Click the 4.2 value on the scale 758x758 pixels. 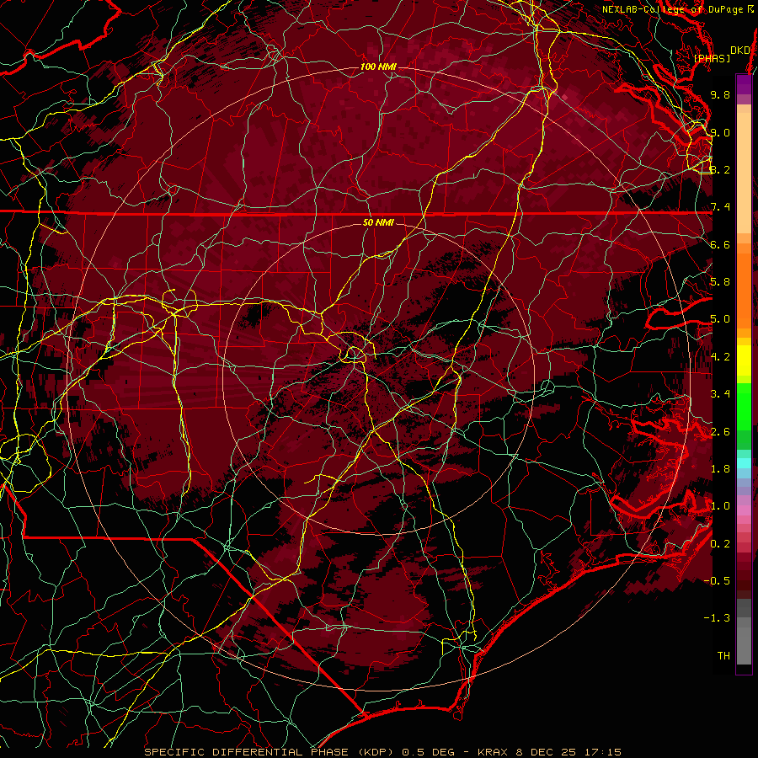tap(720, 357)
